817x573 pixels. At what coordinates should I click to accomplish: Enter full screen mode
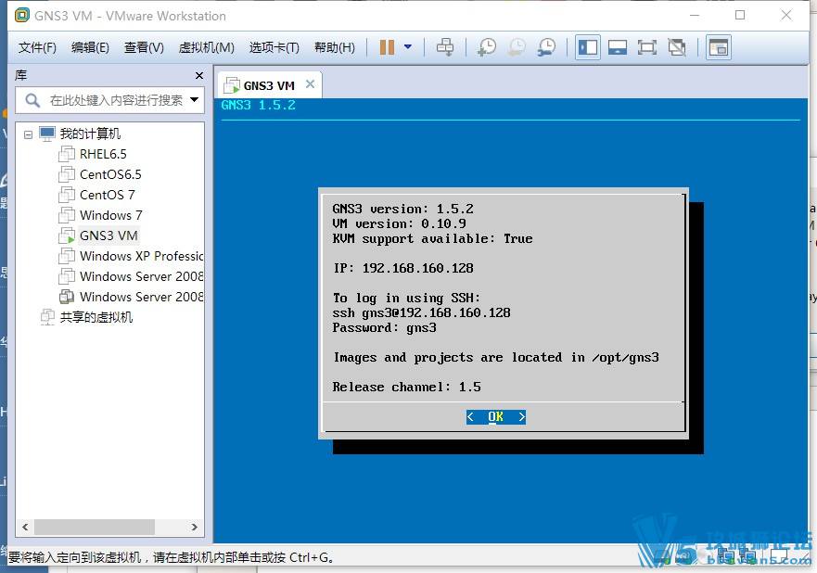coord(647,47)
